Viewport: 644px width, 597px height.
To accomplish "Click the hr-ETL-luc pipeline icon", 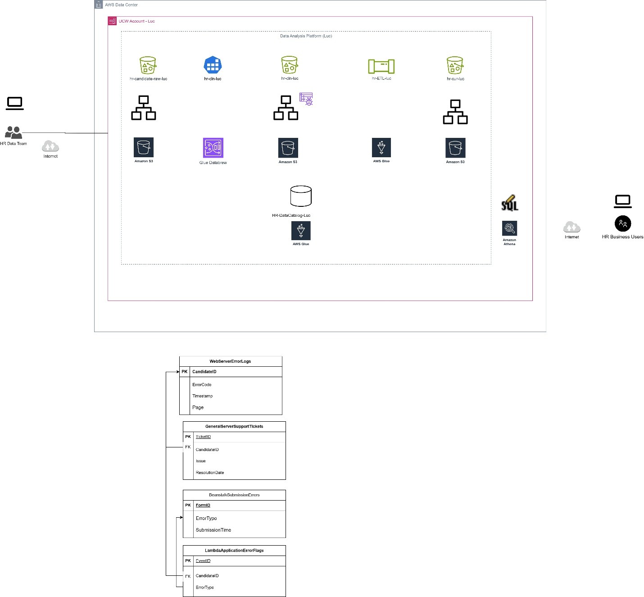I will (381, 66).
